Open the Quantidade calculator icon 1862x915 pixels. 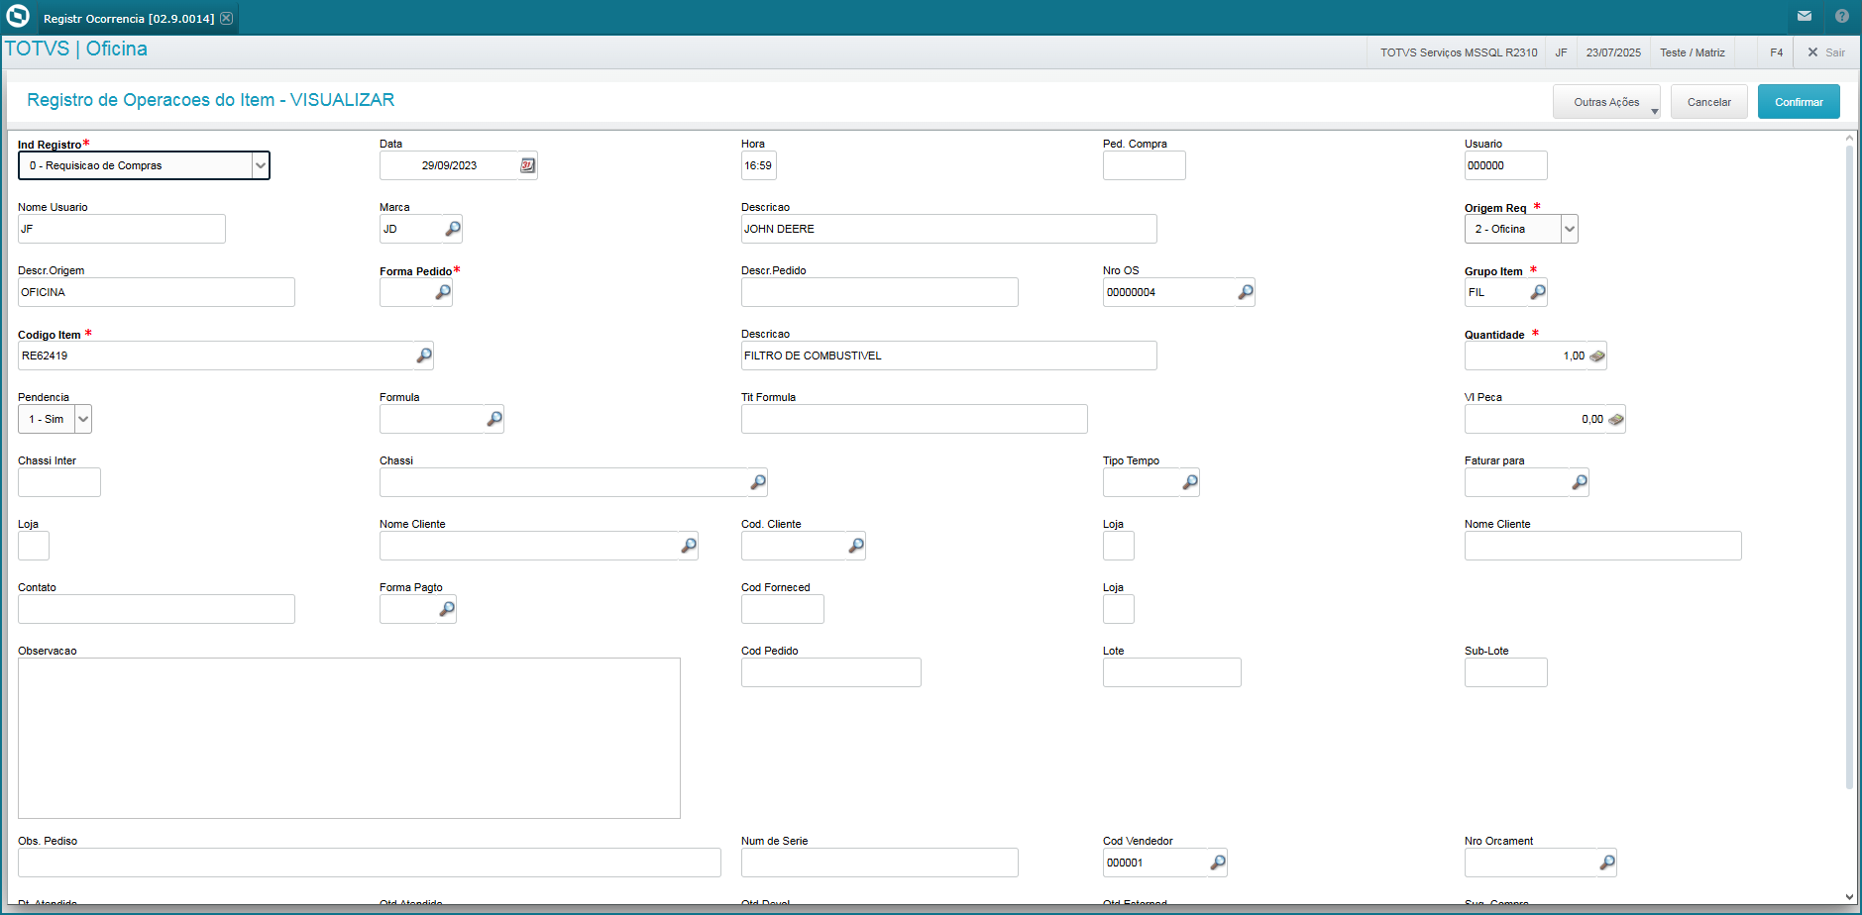[1597, 356]
